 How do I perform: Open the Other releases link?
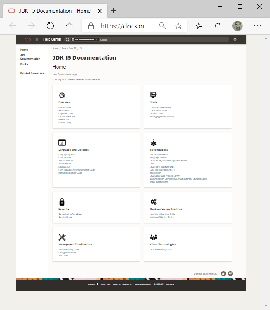pos(93,79)
